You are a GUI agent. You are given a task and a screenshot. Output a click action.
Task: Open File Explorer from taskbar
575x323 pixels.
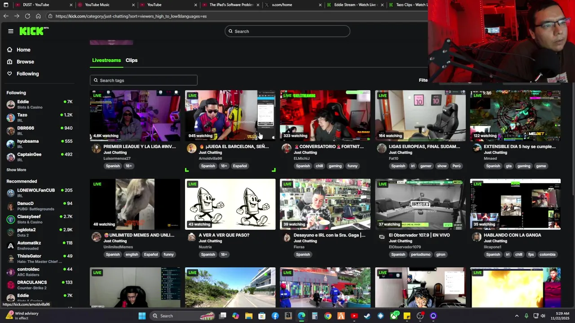pyautogui.click(x=249, y=316)
